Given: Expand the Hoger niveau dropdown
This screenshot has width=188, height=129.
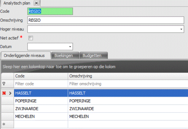Looking at the screenshot, I should [x=181, y=29].
